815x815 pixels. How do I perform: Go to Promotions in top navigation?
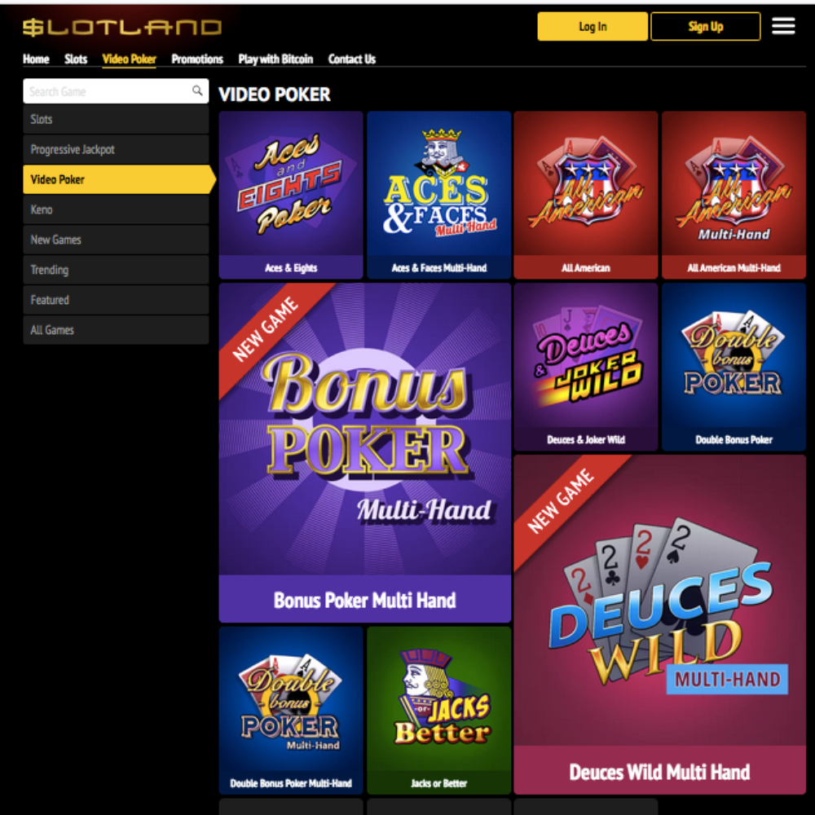pyautogui.click(x=197, y=59)
